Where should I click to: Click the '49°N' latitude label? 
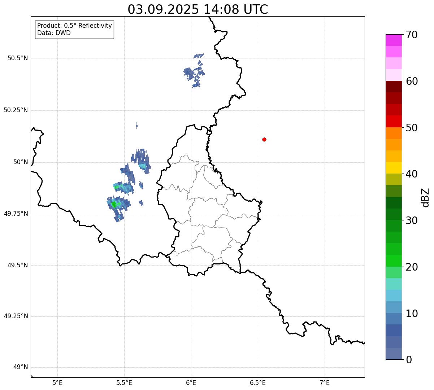coord(21,367)
